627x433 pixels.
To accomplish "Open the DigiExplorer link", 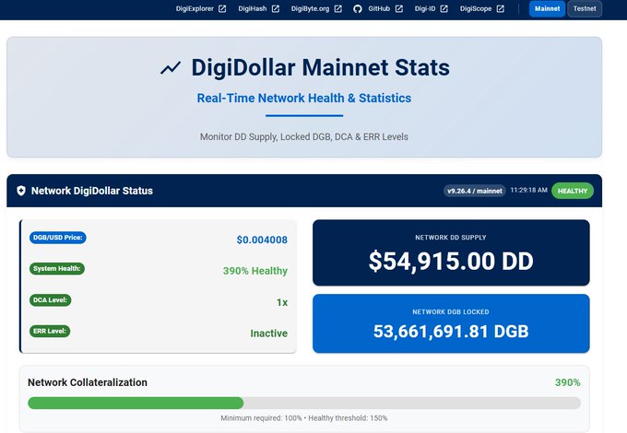I will (195, 8).
